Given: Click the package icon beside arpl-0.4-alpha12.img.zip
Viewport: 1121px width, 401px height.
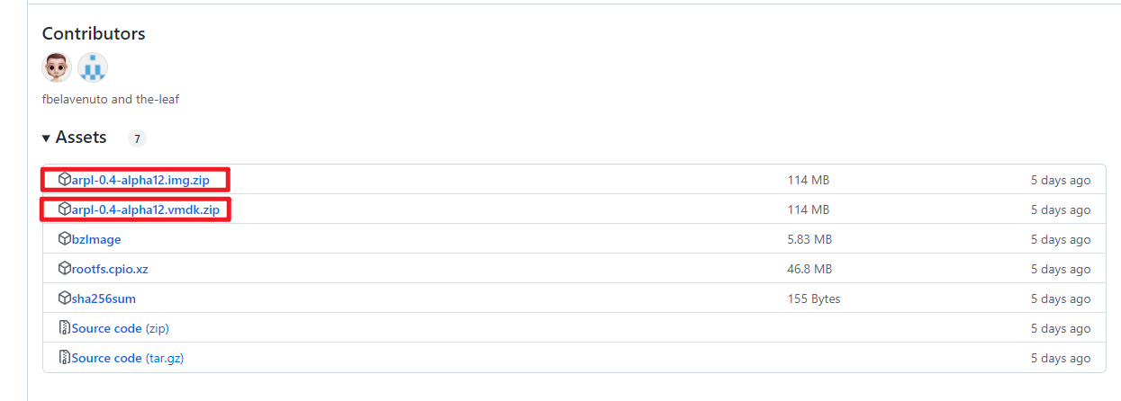Looking at the screenshot, I should pos(64,180).
